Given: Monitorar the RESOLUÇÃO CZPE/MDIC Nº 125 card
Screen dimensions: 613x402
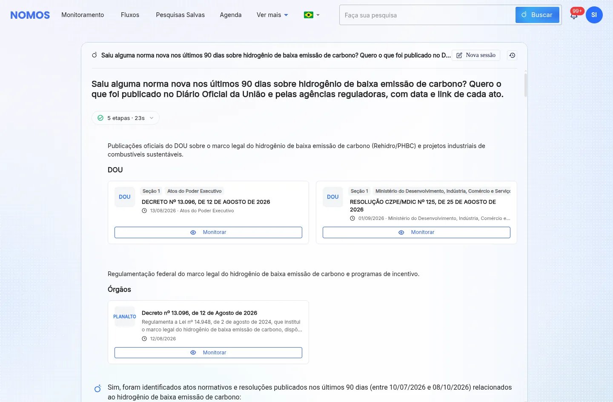Looking at the screenshot, I should 416,232.
